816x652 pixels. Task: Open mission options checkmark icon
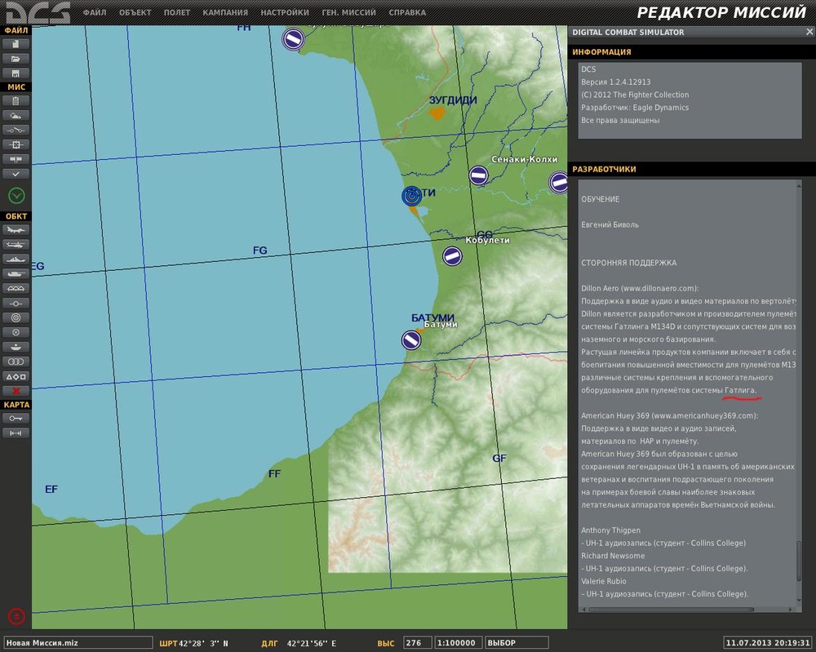pyautogui.click(x=16, y=174)
